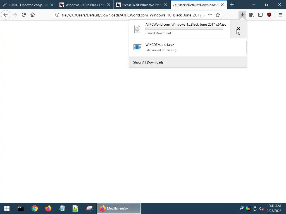The width and height of the screenshot is (286, 214).
Task: Bookmark this page with the star
Action: pos(218,15)
